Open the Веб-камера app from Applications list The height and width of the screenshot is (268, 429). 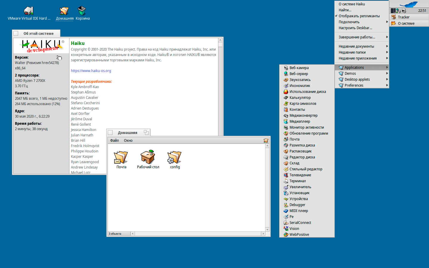pyautogui.click(x=307, y=68)
